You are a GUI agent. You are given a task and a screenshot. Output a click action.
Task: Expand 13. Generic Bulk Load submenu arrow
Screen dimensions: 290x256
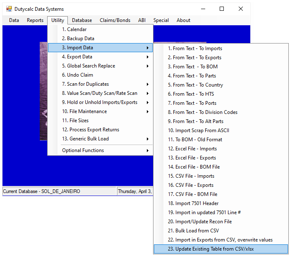pos(148,139)
